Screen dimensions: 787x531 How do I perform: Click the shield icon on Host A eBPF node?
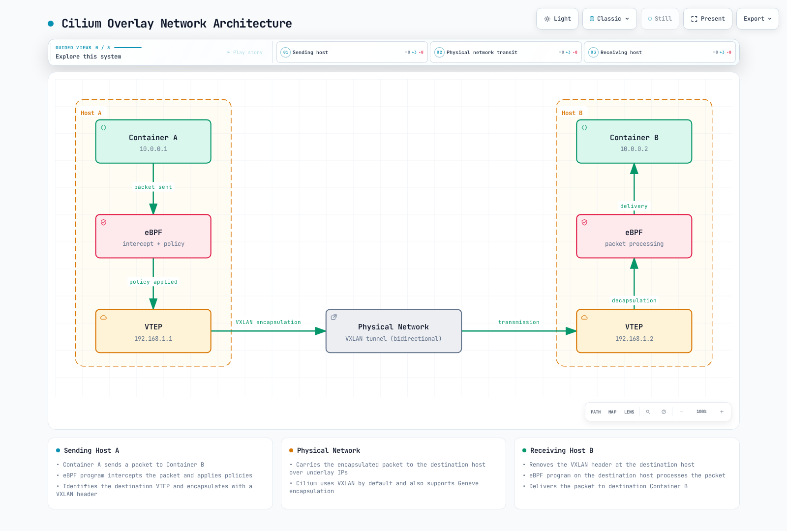point(103,222)
